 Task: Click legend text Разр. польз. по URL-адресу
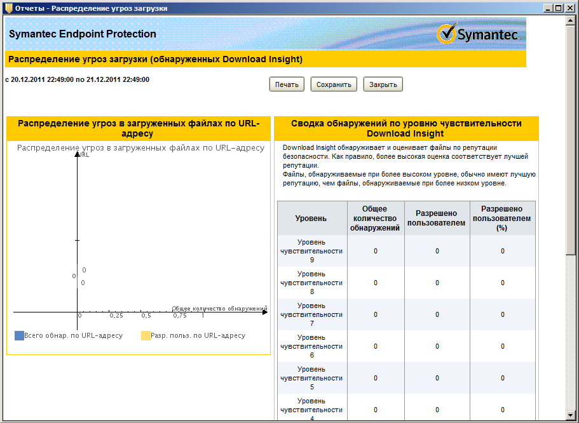coord(198,335)
